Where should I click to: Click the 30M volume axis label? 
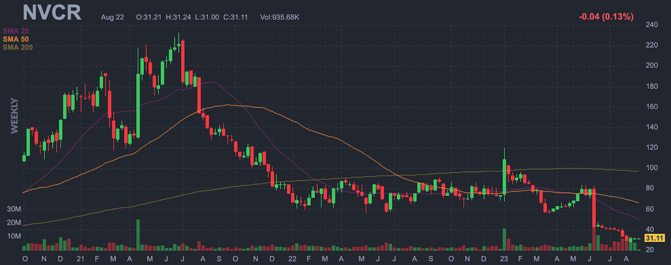(14, 209)
